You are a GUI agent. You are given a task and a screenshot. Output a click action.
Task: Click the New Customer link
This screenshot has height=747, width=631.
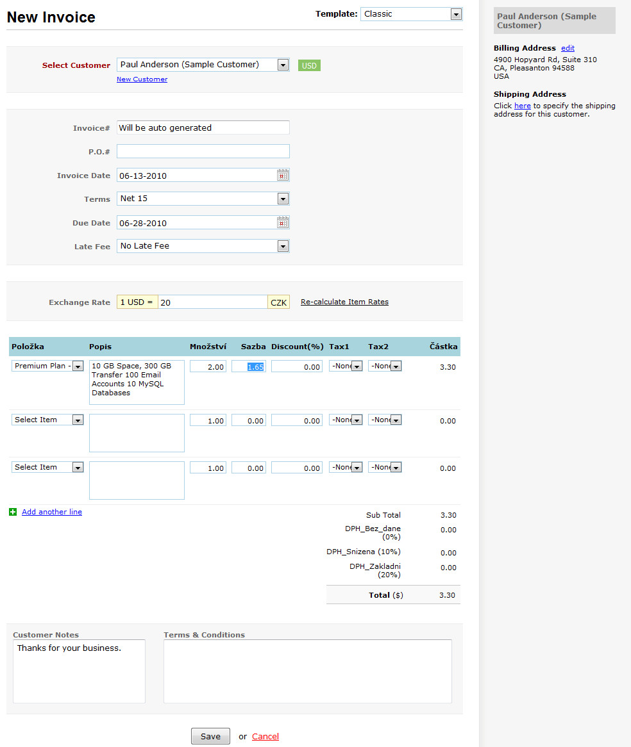click(x=142, y=79)
